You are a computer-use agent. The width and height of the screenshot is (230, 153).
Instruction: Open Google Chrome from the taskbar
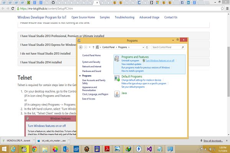tap(34, 149)
